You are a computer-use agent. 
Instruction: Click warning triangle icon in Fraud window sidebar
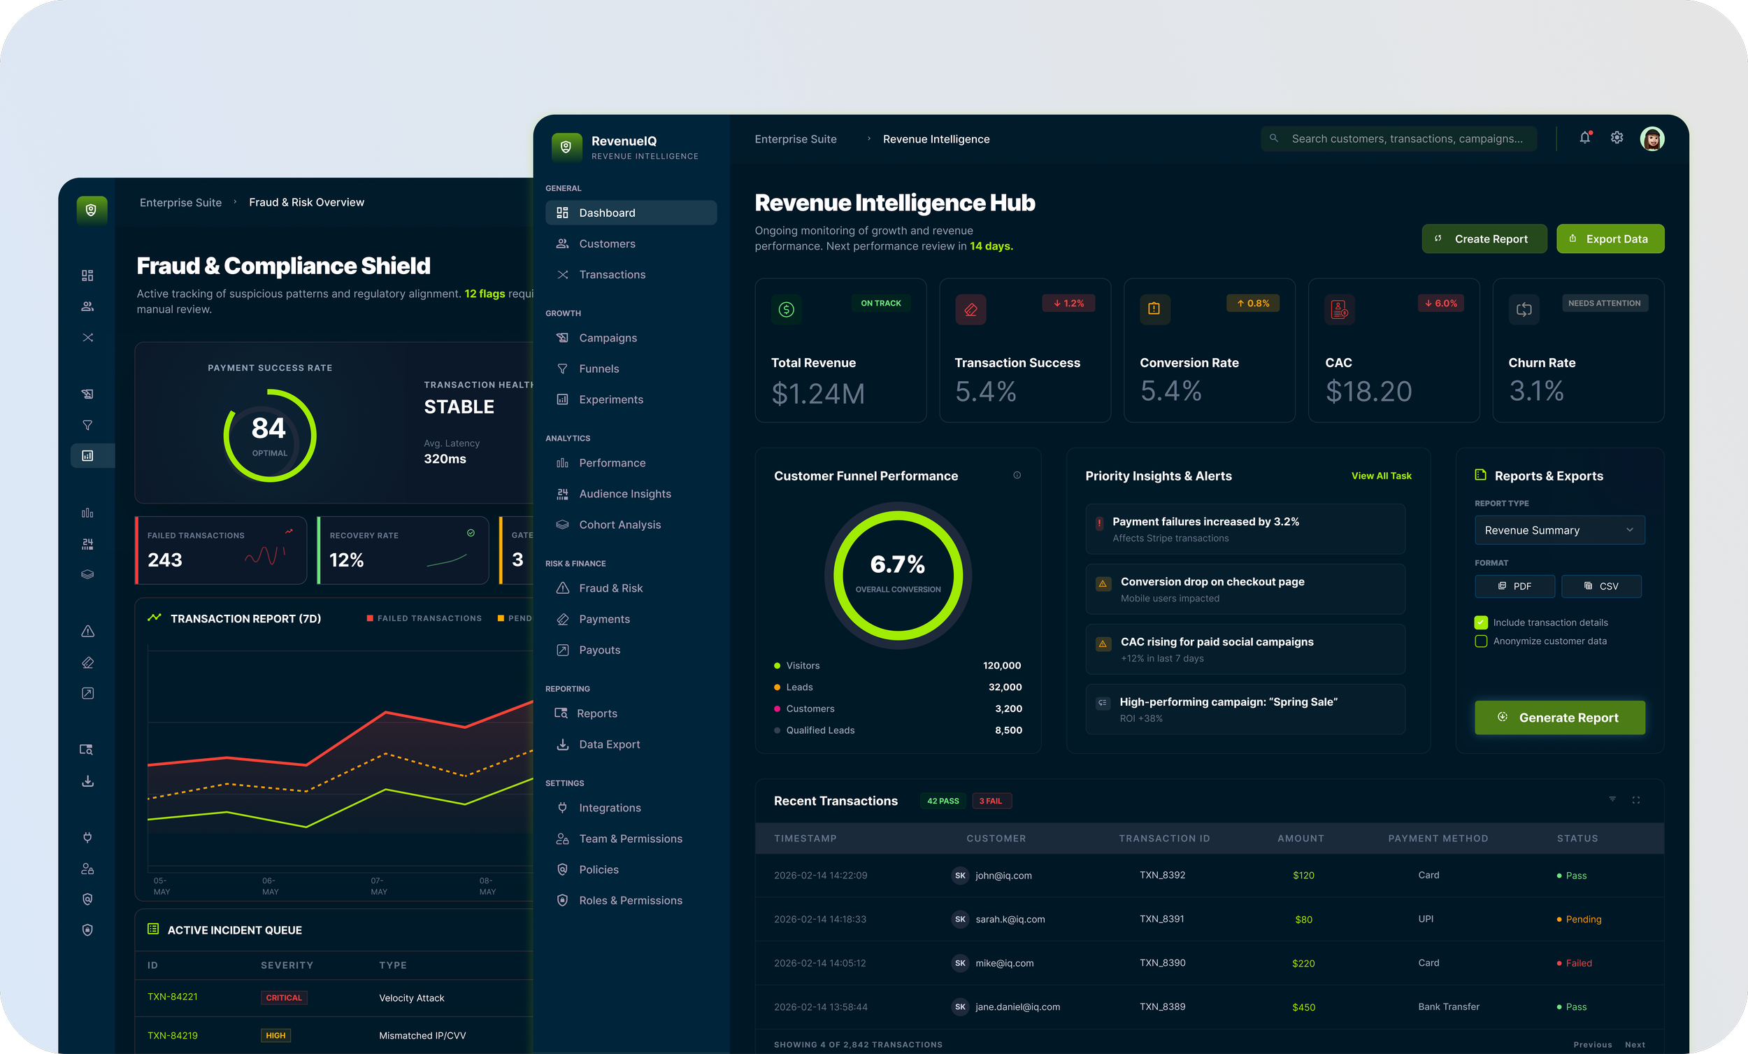[87, 631]
